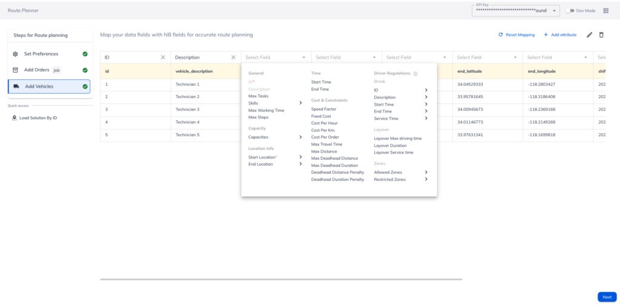
Task: Click the horizontal table scrollbar
Action: tap(281, 279)
